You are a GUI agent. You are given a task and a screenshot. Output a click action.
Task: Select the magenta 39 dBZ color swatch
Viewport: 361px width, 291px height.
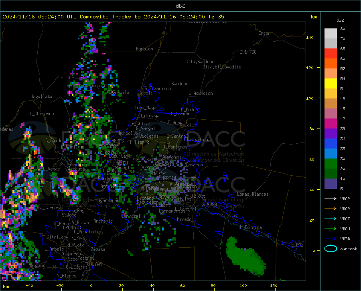(x=331, y=124)
